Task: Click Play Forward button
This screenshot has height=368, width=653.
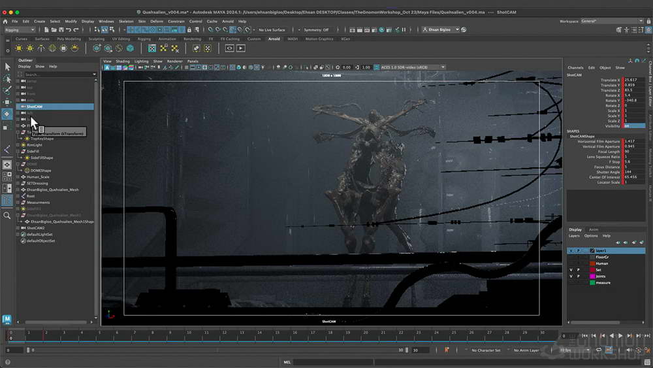Action: pos(620,335)
